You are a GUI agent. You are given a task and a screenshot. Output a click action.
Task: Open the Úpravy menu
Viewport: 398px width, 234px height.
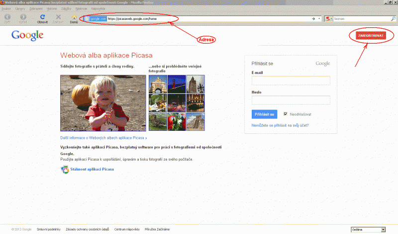click(x=20, y=8)
